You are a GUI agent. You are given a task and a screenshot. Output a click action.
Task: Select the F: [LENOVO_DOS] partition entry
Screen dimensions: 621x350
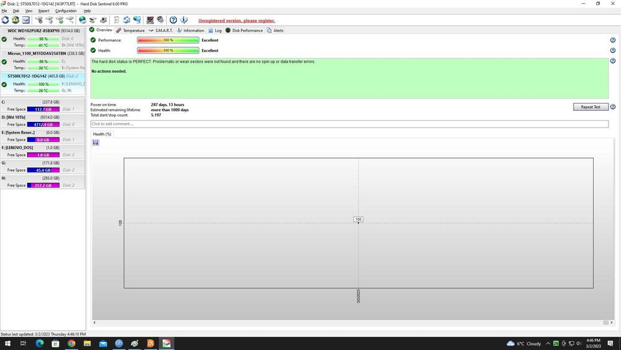[x=43, y=152]
